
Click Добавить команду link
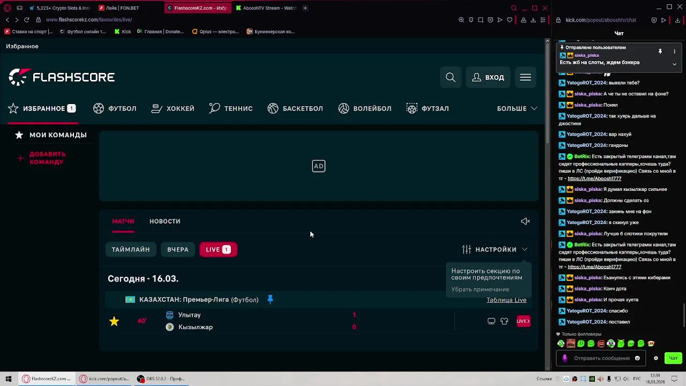[47, 158]
